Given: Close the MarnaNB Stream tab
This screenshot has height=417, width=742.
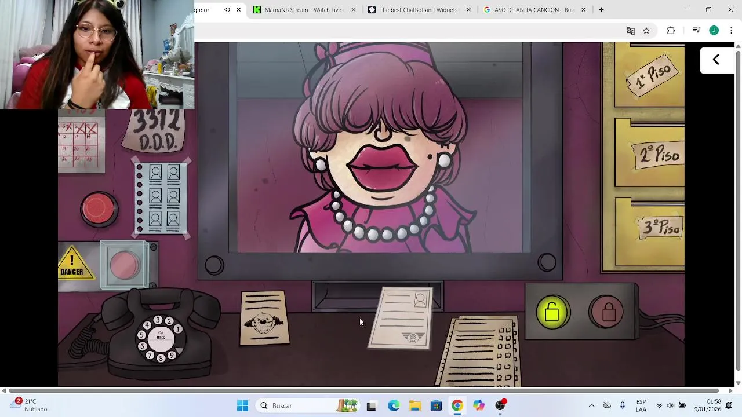Looking at the screenshot, I should pyautogui.click(x=354, y=10).
